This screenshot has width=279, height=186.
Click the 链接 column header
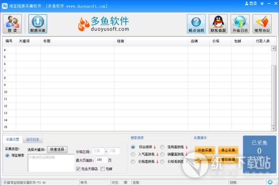click(x=151, y=41)
